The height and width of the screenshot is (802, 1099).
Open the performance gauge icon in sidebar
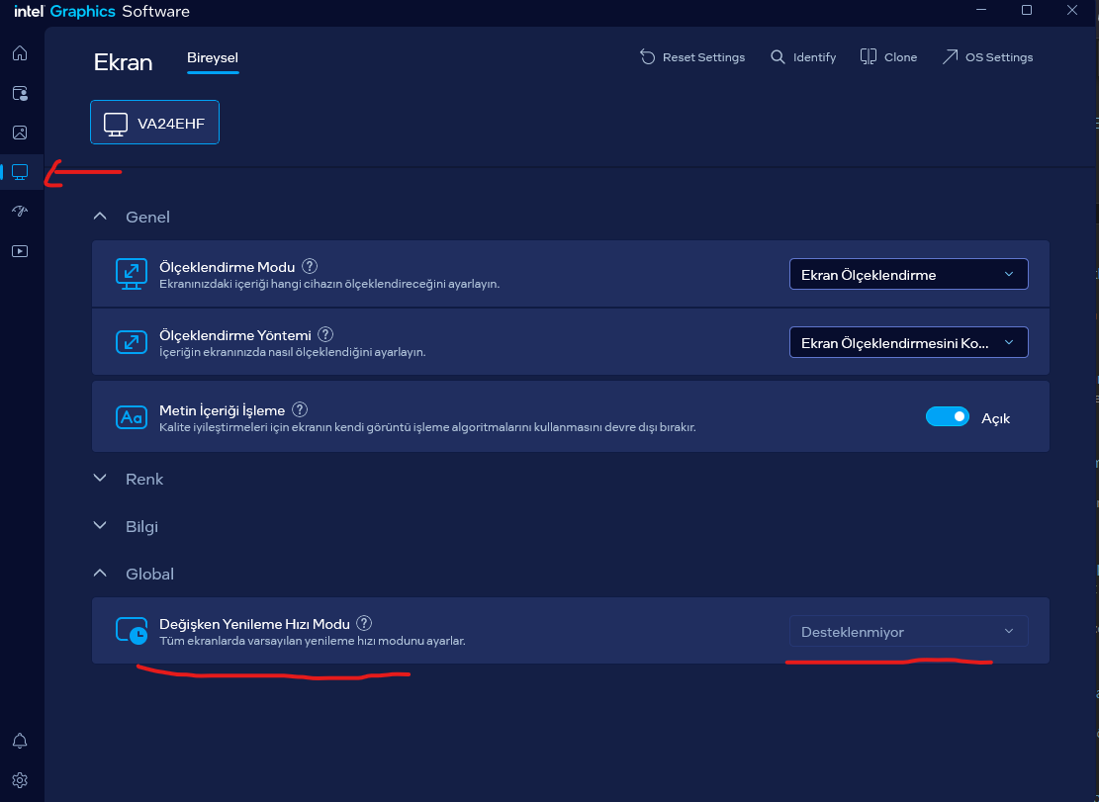(x=20, y=211)
